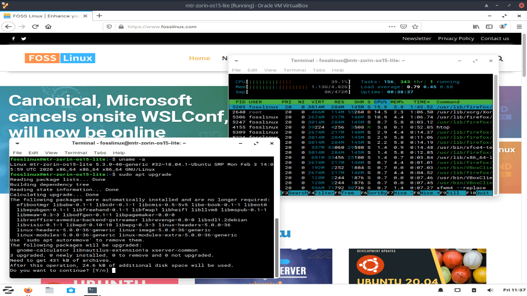This screenshot has width=527, height=296.
Task: Open Edit menu in htop terminal
Action: click(x=252, y=70)
